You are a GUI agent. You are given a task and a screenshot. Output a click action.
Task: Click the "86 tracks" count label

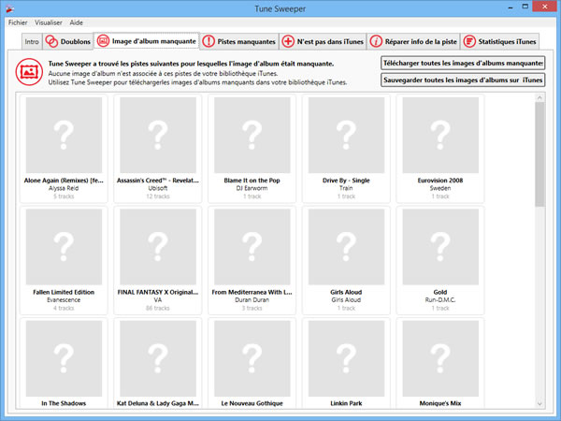(x=158, y=308)
